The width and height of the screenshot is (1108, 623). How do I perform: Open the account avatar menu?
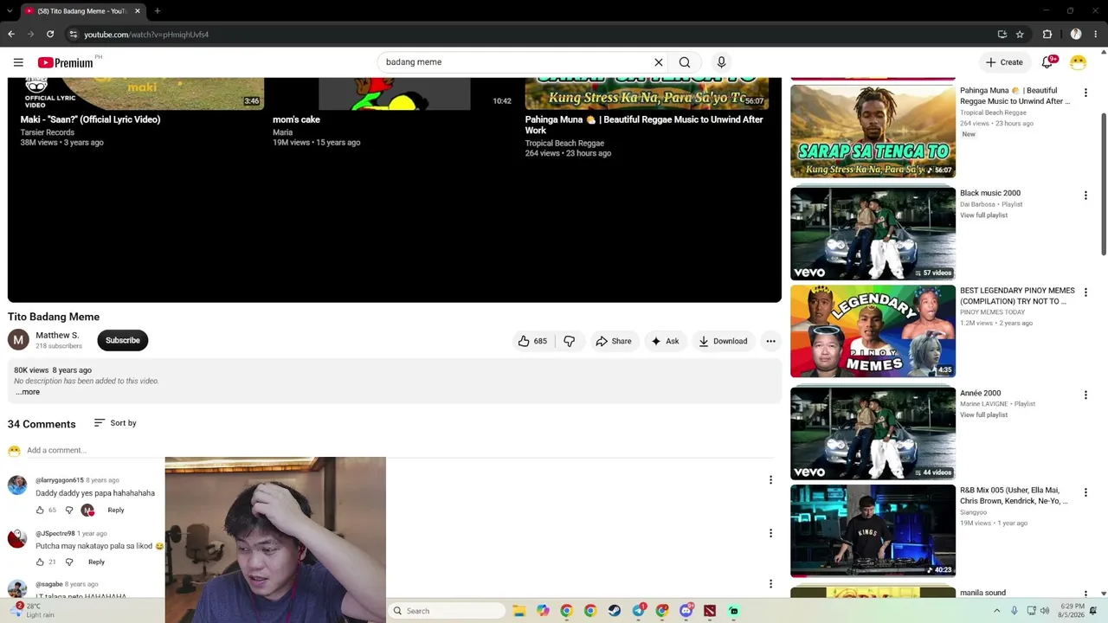click(1078, 62)
